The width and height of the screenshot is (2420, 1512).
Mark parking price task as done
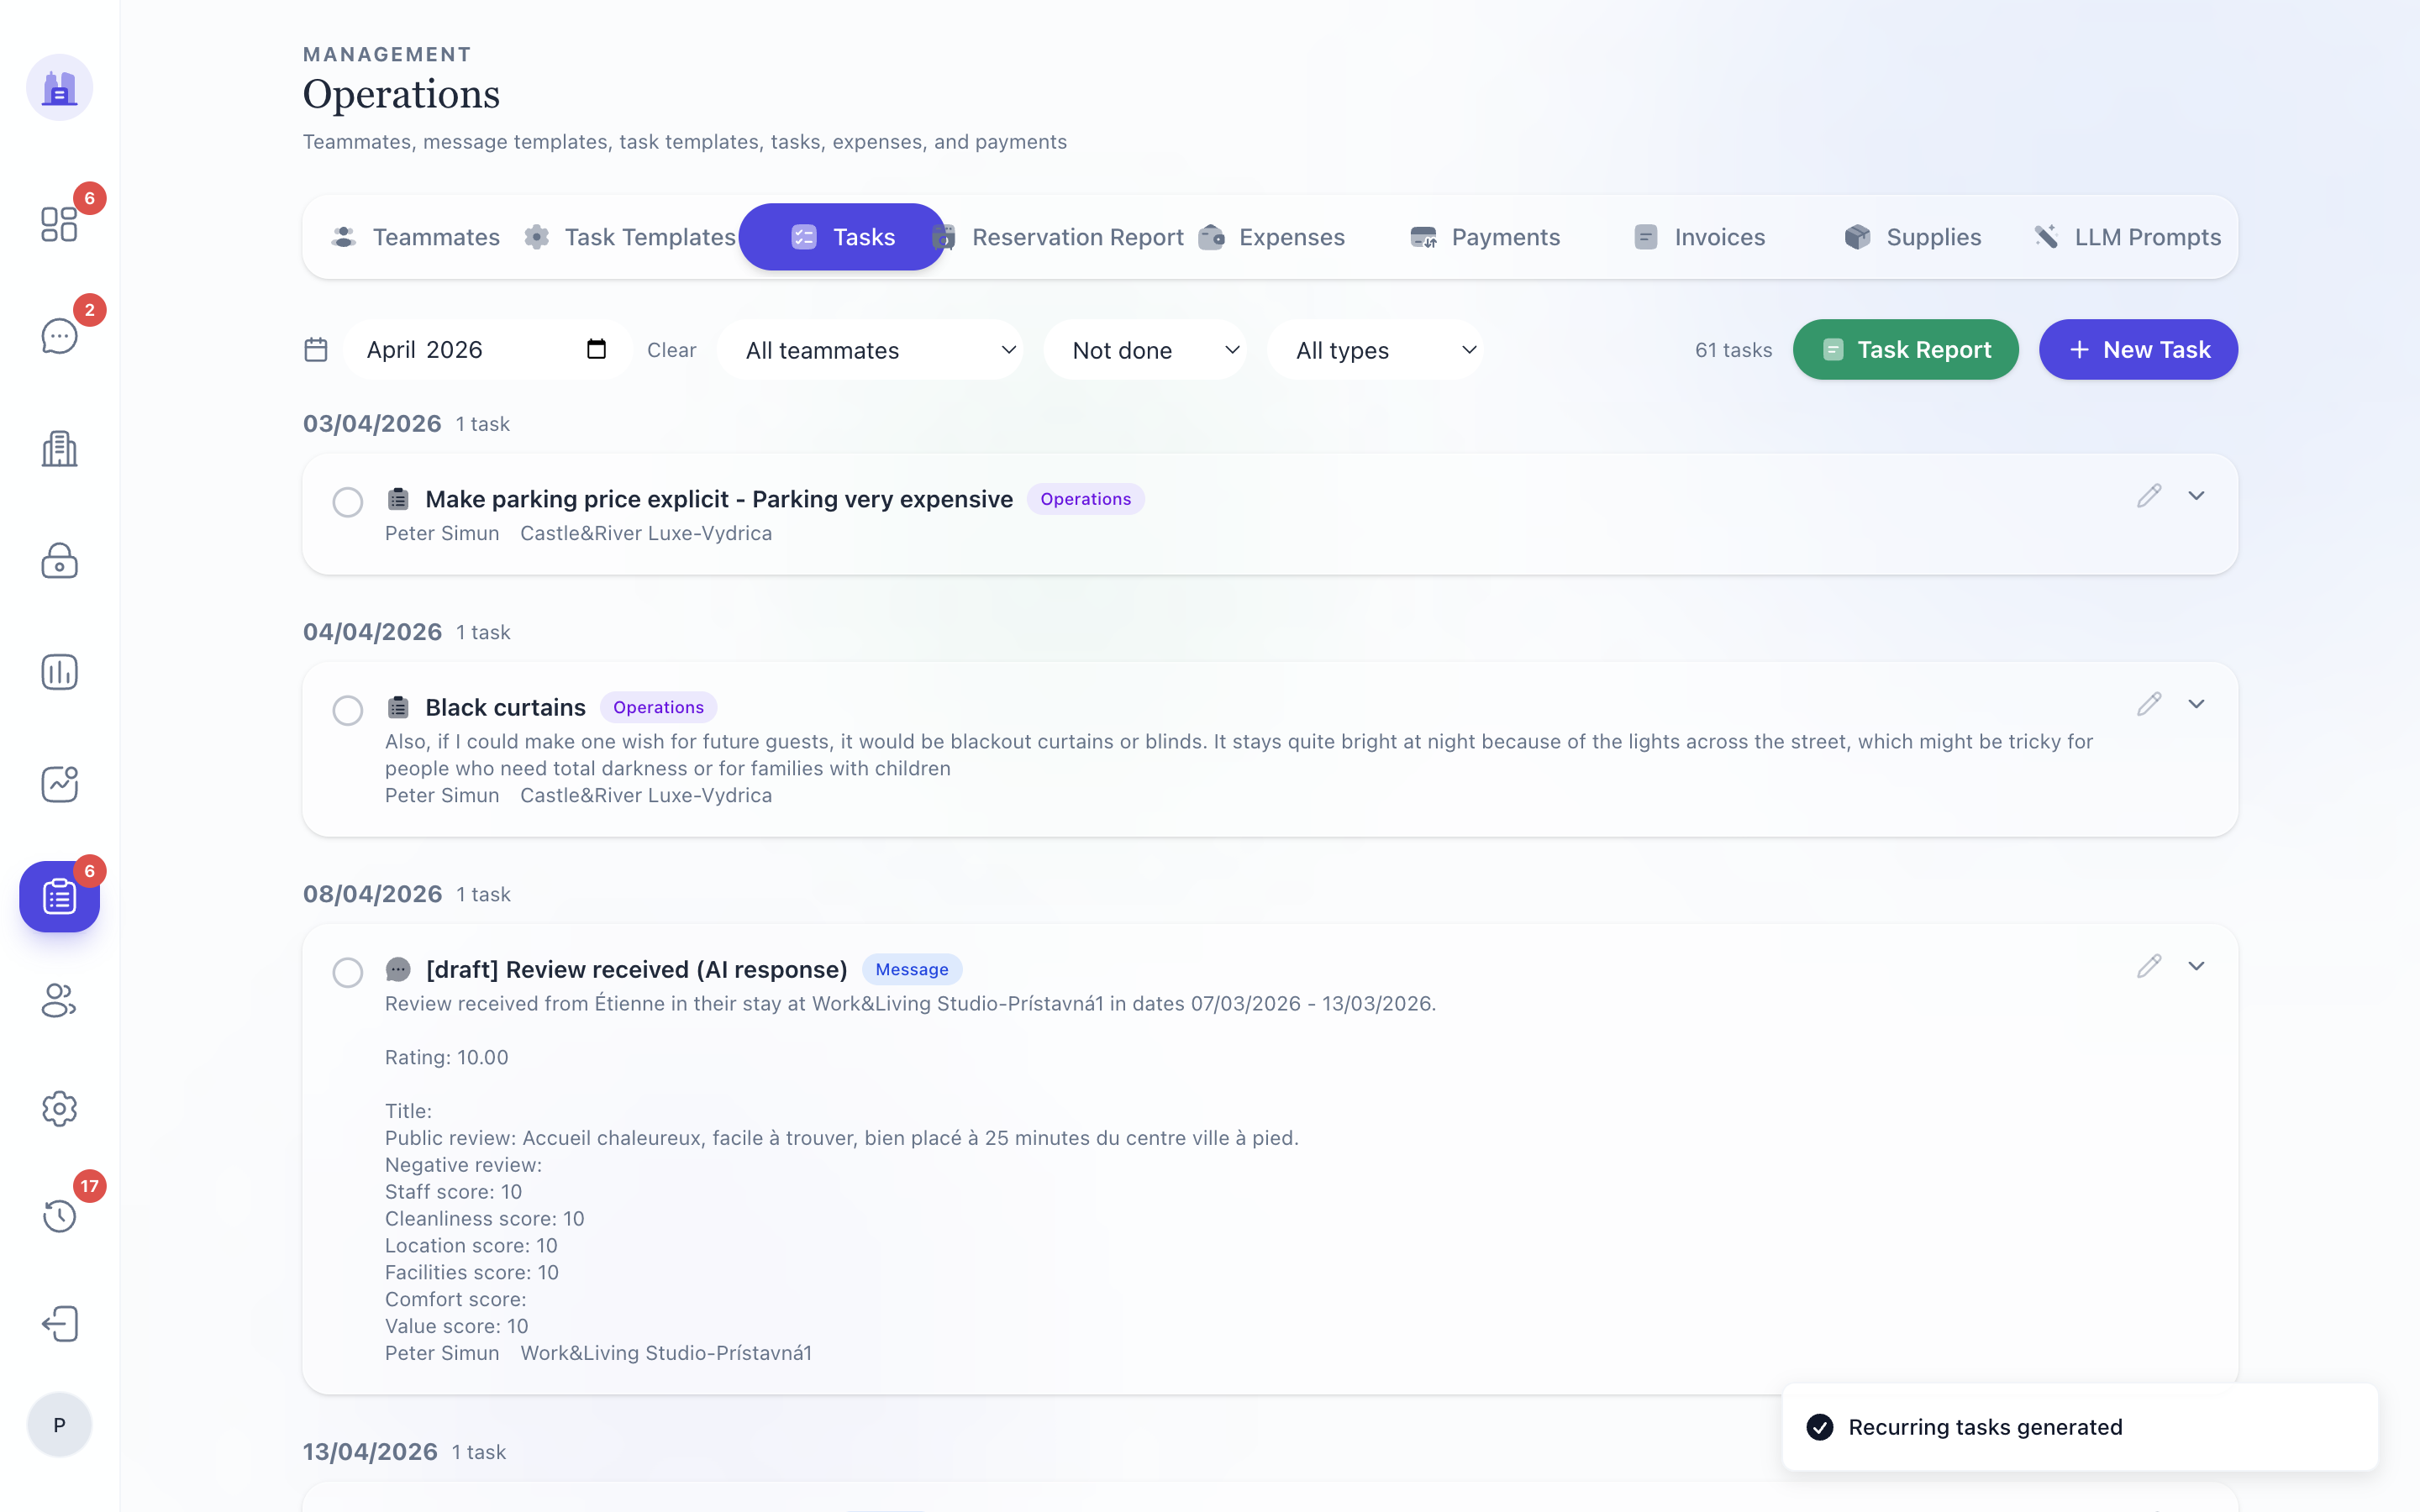348,502
